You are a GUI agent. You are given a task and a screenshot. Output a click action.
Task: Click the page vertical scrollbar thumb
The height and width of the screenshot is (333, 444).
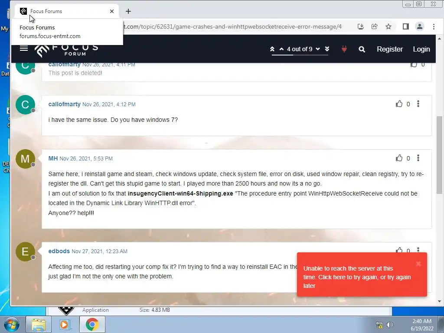tap(439, 155)
